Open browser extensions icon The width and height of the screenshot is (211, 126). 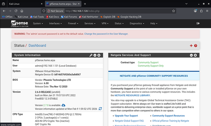[x=201, y=11]
